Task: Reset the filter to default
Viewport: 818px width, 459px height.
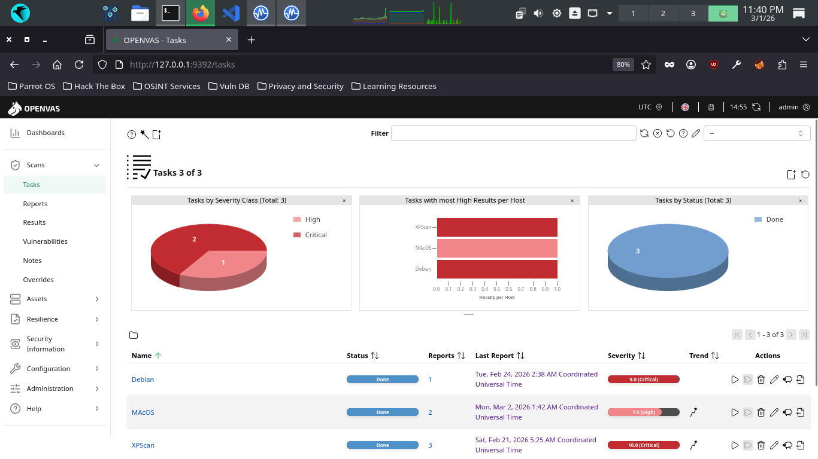Action: pos(671,133)
